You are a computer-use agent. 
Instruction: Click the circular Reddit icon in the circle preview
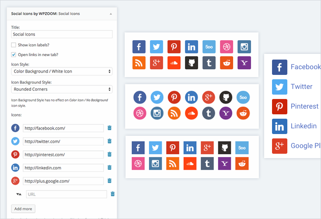(243, 113)
